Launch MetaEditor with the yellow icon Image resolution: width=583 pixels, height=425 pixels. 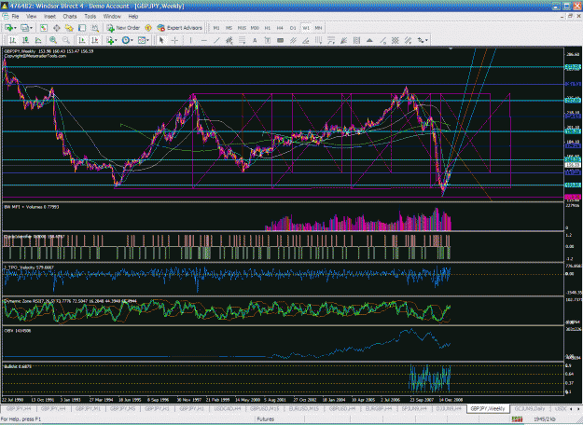[x=148, y=28]
